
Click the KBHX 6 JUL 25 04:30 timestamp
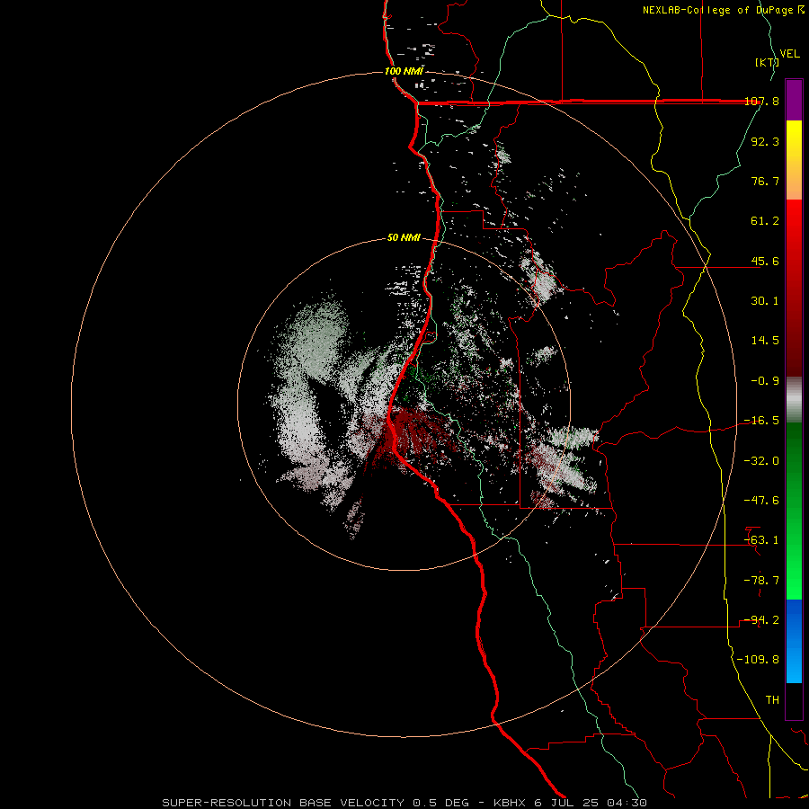click(x=570, y=803)
